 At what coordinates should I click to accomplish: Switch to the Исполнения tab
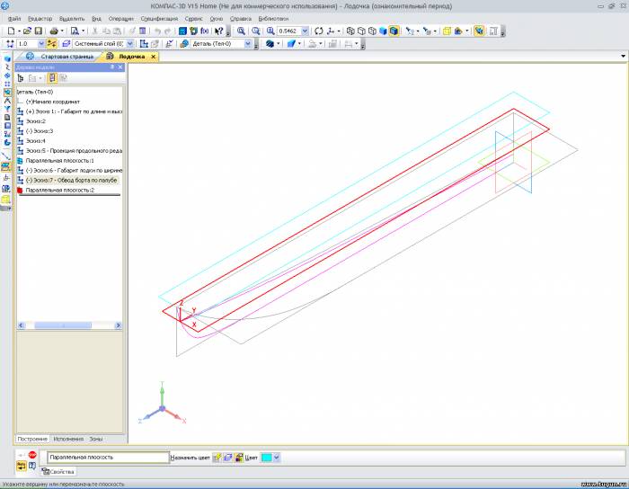(68, 440)
